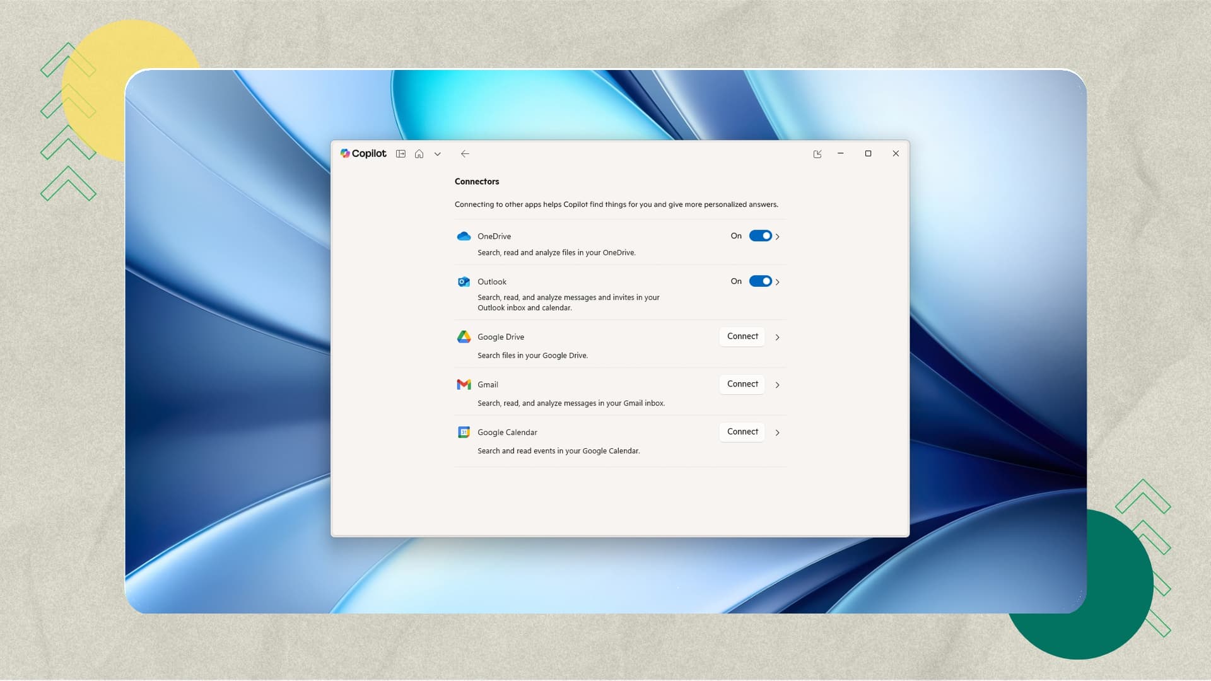Click the pop-out window icon
This screenshot has width=1211, height=681.
[x=817, y=154]
